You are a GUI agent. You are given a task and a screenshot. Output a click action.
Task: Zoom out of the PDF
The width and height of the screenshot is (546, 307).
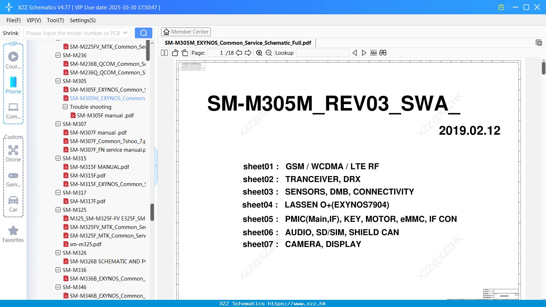coord(269,53)
